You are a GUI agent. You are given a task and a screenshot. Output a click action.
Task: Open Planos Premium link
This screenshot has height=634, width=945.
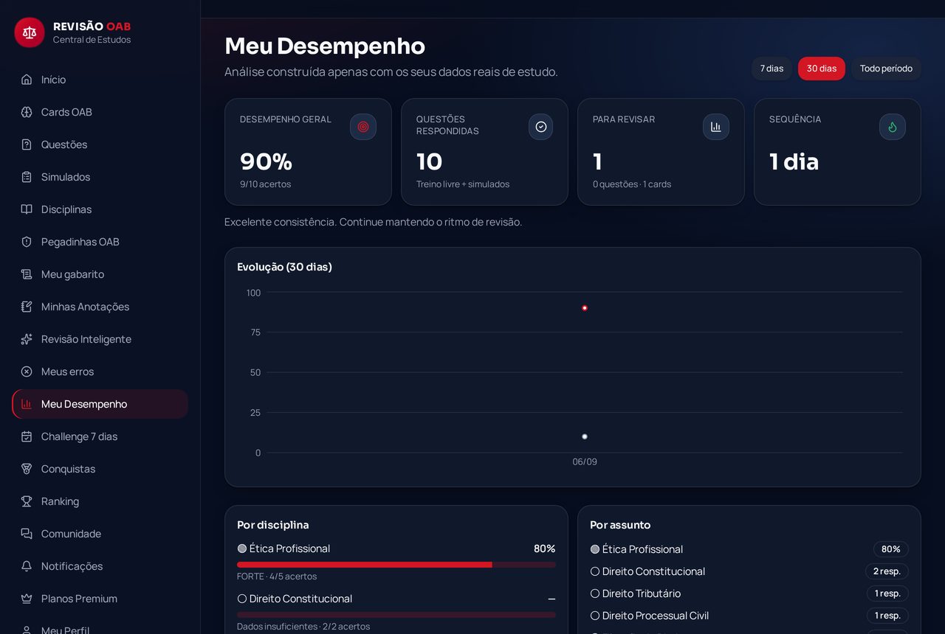point(100,599)
